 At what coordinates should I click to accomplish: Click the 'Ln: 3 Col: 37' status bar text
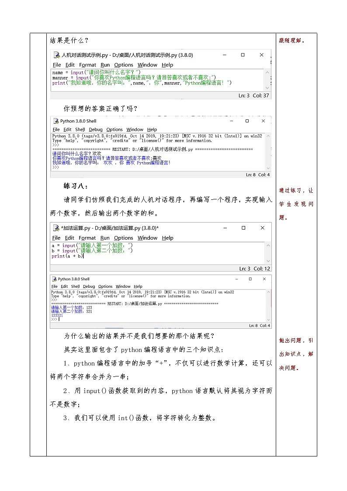point(254,95)
